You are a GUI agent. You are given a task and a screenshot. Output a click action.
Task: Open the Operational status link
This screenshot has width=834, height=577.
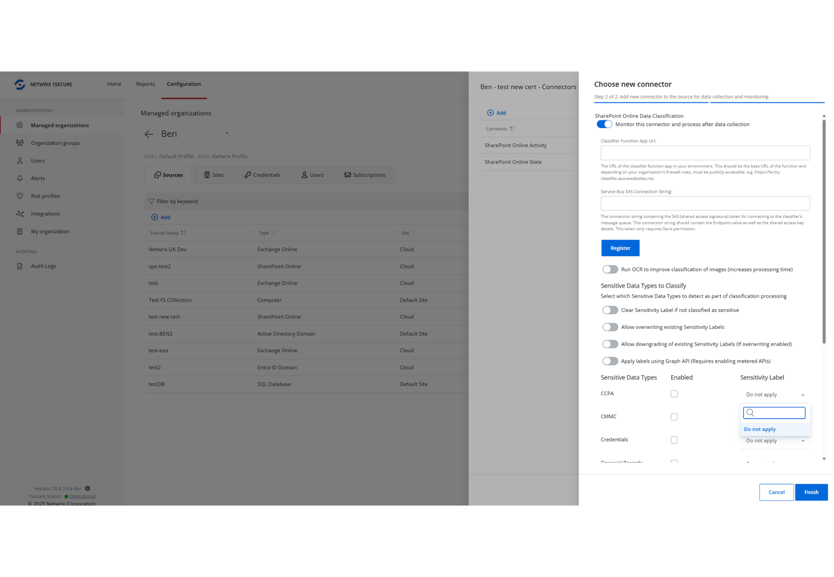point(82,496)
